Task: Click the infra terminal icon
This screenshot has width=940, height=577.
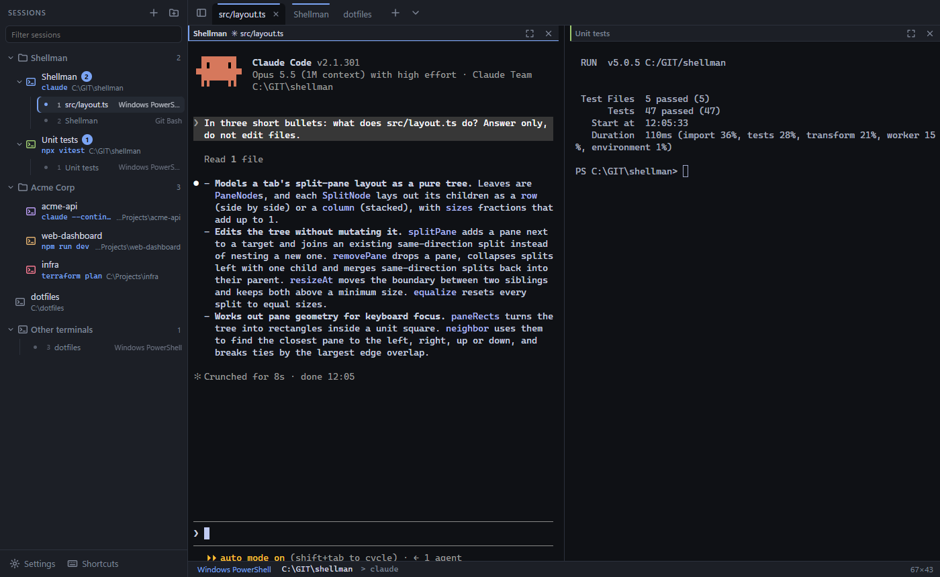Action: tap(31, 270)
